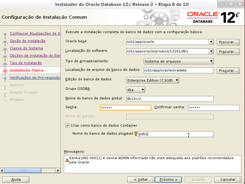The height and width of the screenshot is (184, 245).
Task: Open Verificações de Pré-requisito step
Action: tap(35, 78)
